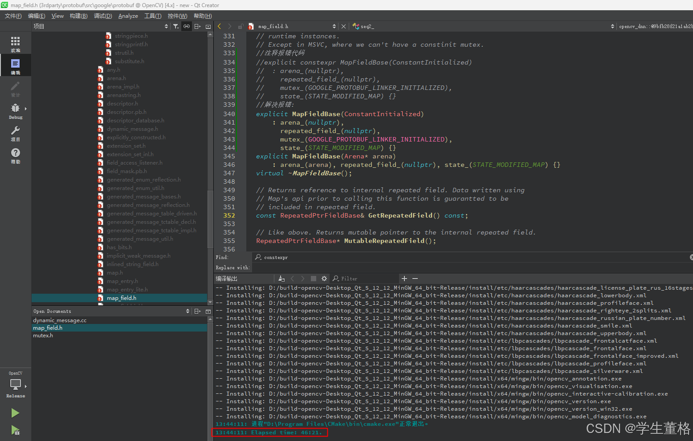
Task: Split the Open Documents panel
Action: (x=198, y=311)
